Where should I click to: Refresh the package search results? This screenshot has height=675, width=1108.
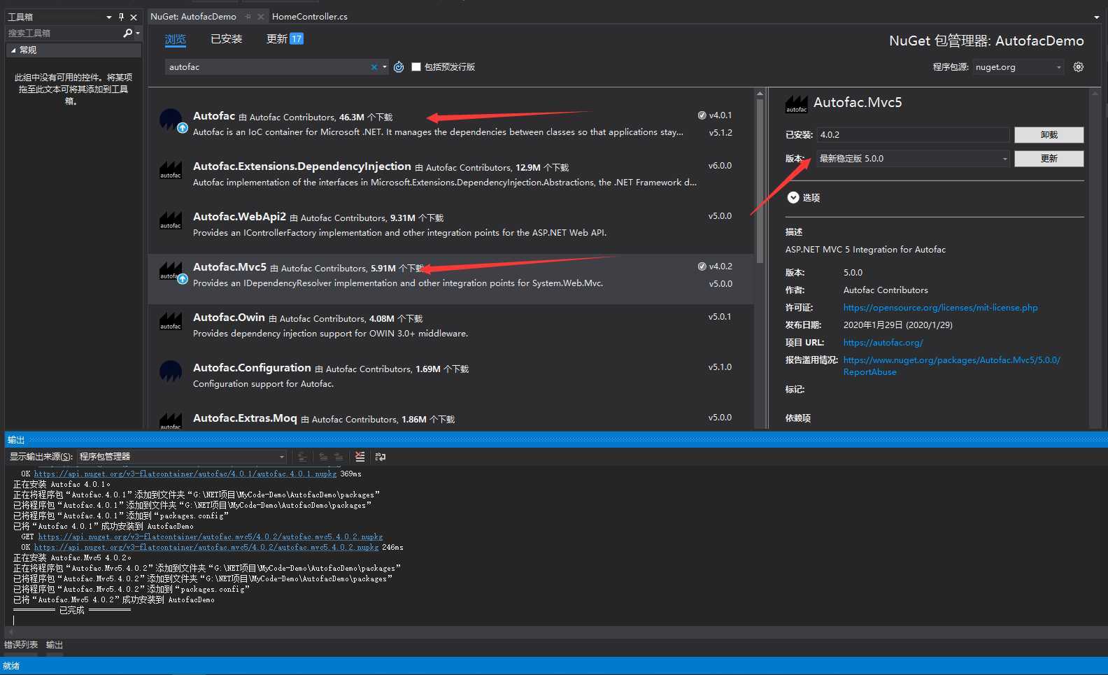pyautogui.click(x=399, y=67)
